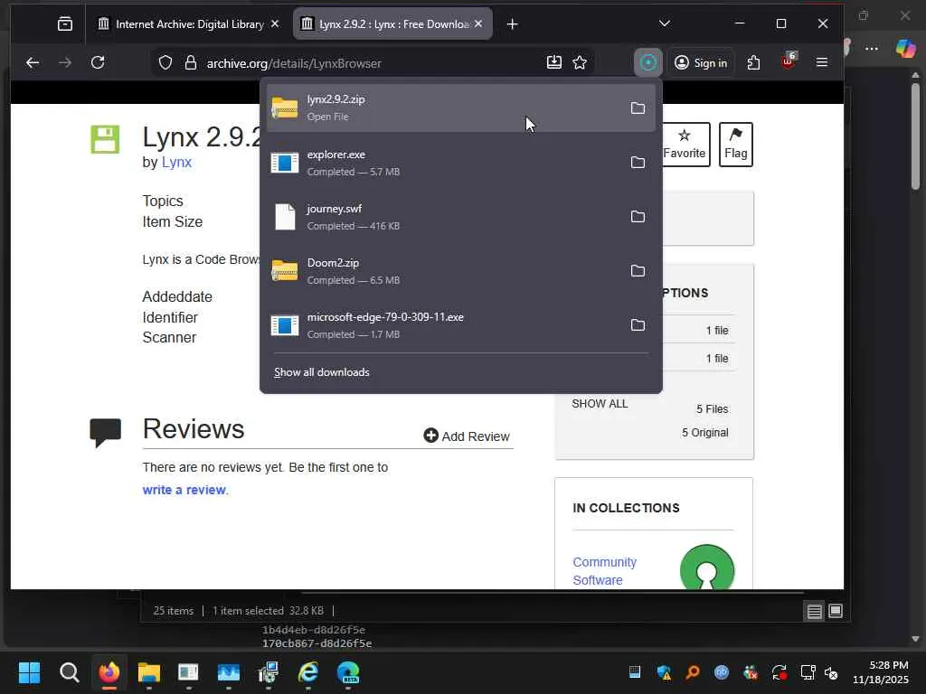Open the Firefox application hamburger menu
The height and width of the screenshot is (694, 926).
(x=821, y=62)
